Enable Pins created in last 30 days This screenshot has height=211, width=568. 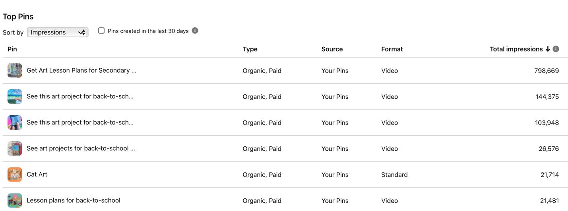coord(101,31)
